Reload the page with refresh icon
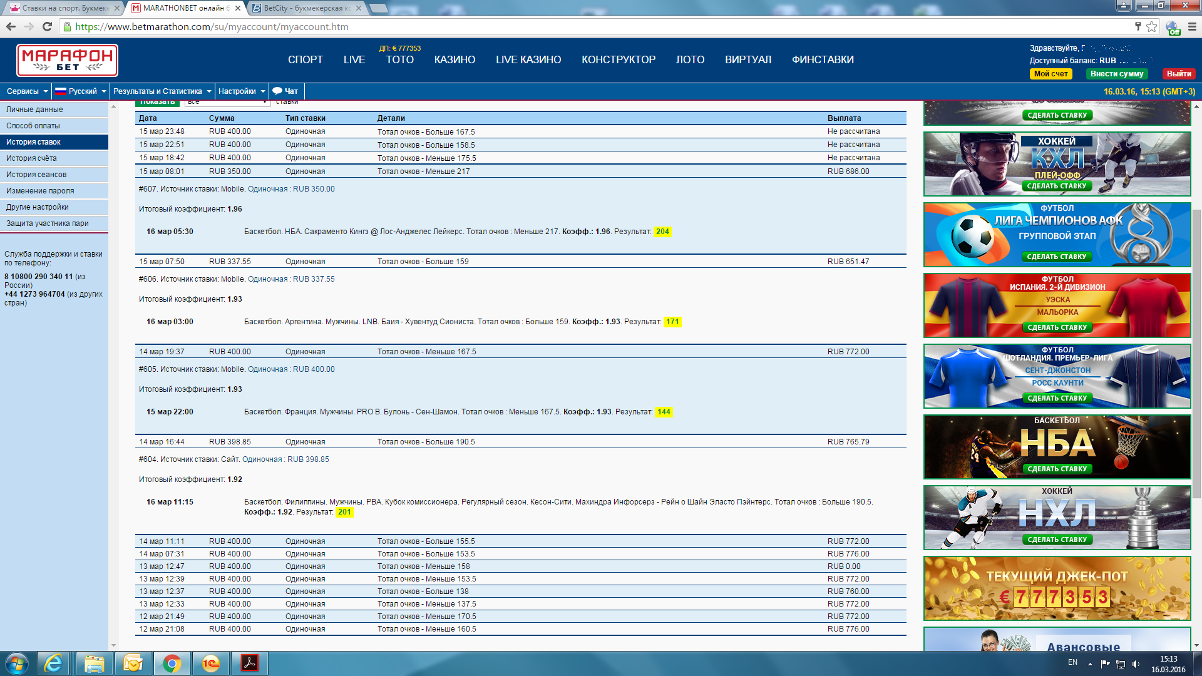The image size is (1202, 676). [x=47, y=26]
